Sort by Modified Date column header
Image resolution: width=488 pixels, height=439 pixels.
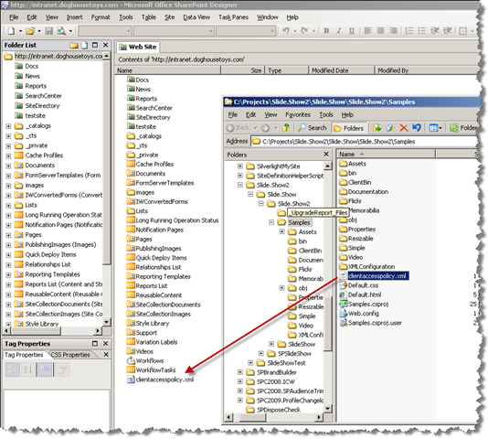[342, 70]
